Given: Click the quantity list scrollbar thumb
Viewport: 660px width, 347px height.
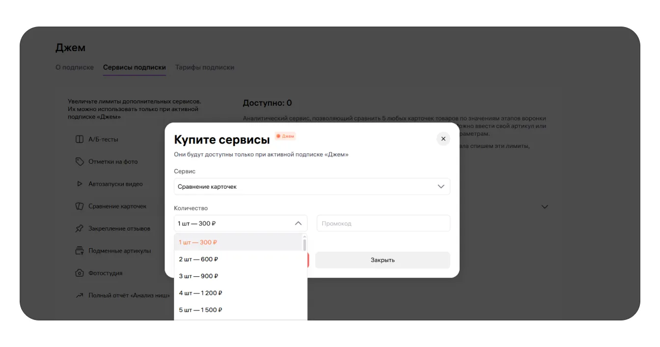Looking at the screenshot, I should coord(304,244).
